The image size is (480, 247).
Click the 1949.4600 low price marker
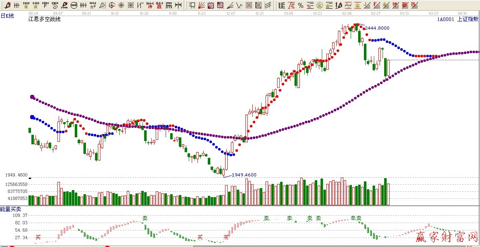(x=244, y=175)
